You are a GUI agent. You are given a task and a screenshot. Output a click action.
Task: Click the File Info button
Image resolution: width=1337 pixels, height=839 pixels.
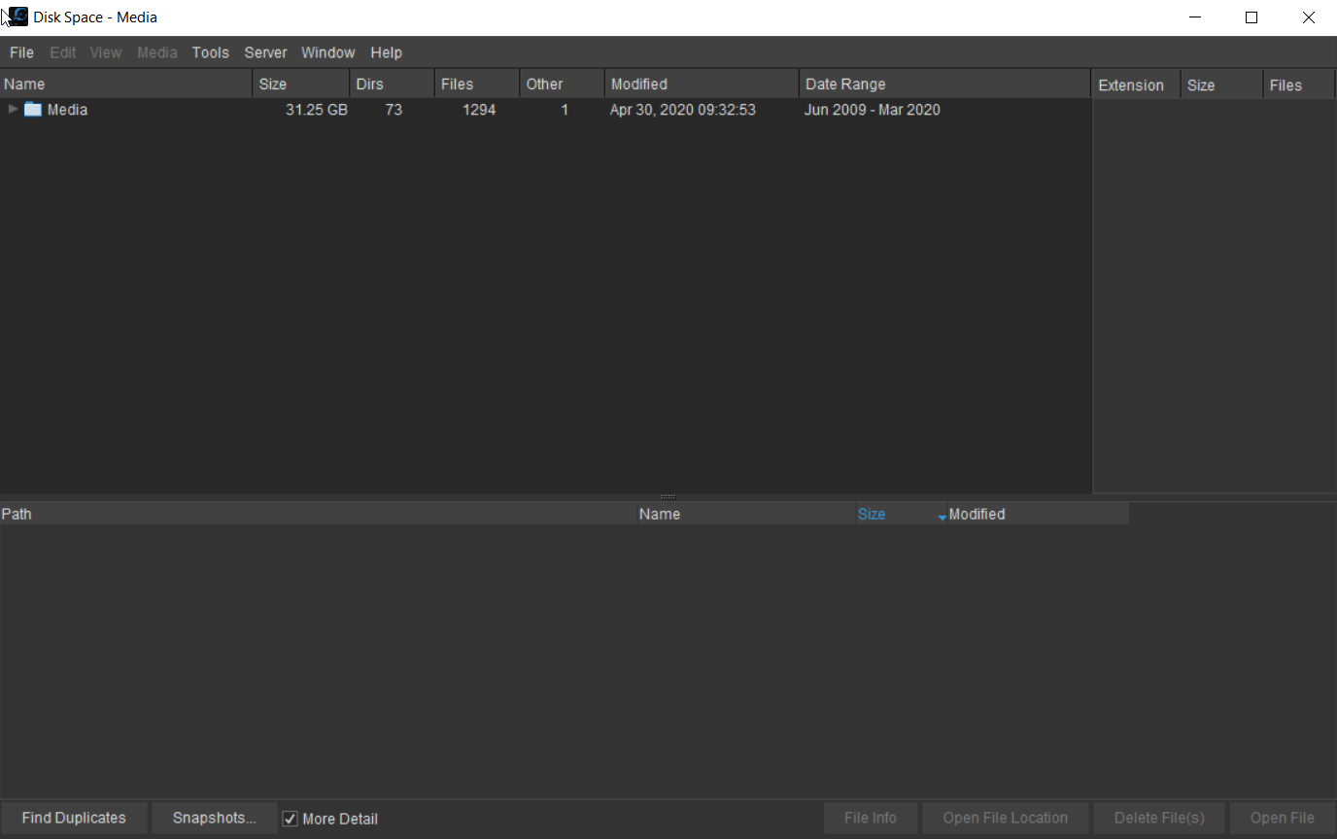[871, 818]
